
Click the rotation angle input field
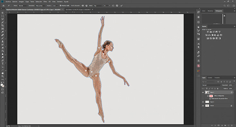(x=106, y=6)
